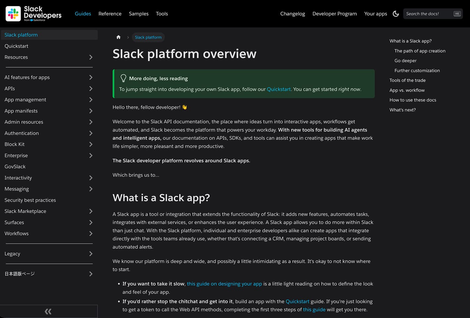Open the Changelog page
The width and height of the screenshot is (470, 318).
click(292, 14)
